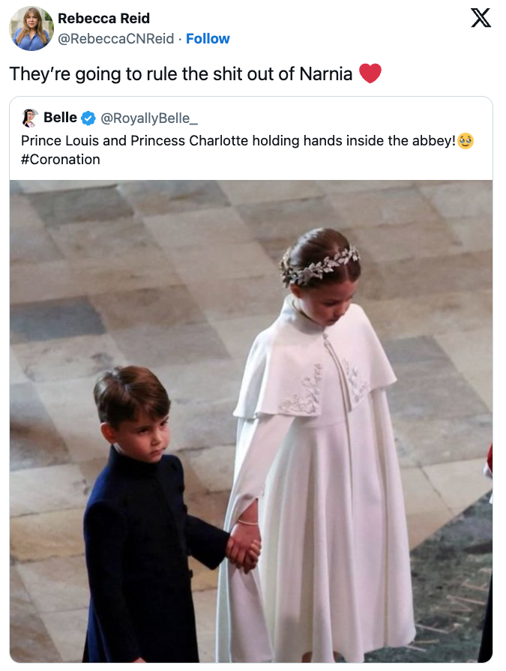This screenshot has height=671, width=506.
Task: Follow Rebecca Reid's account
Action: [x=208, y=38]
